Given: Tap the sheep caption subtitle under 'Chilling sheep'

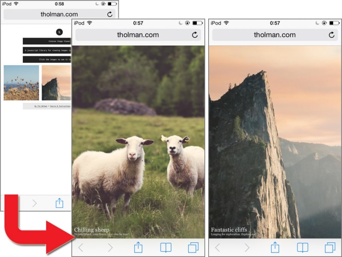Looking at the screenshot, I should pos(102,234).
